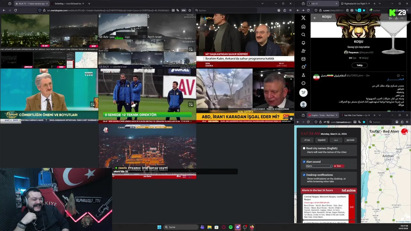Click X account avatar at sidebar bottom
The width and height of the screenshot is (411, 231).
[x=303, y=104]
